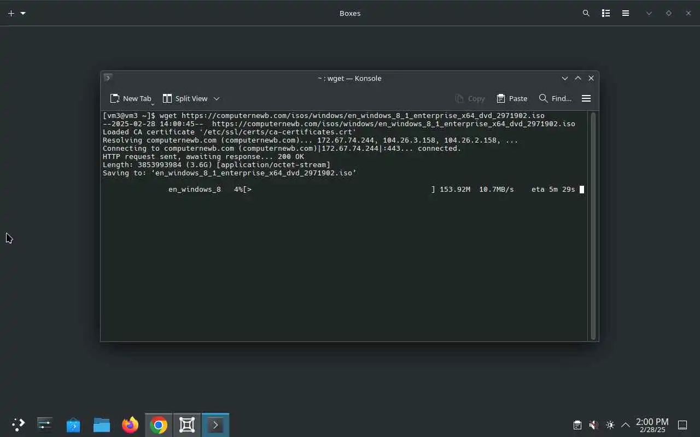Screen dimensions: 700x437
Task: Close the Konsole window
Action: (x=591, y=78)
